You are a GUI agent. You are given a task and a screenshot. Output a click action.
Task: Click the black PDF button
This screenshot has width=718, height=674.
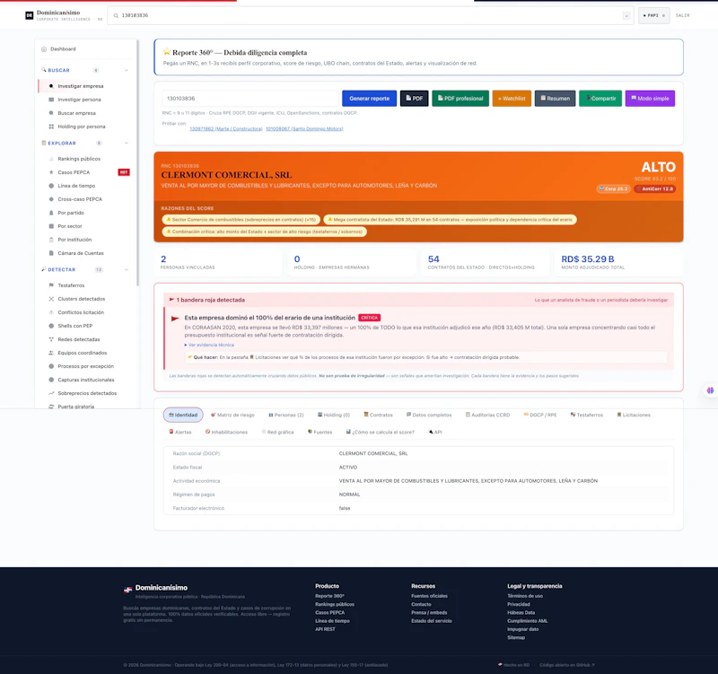(415, 99)
